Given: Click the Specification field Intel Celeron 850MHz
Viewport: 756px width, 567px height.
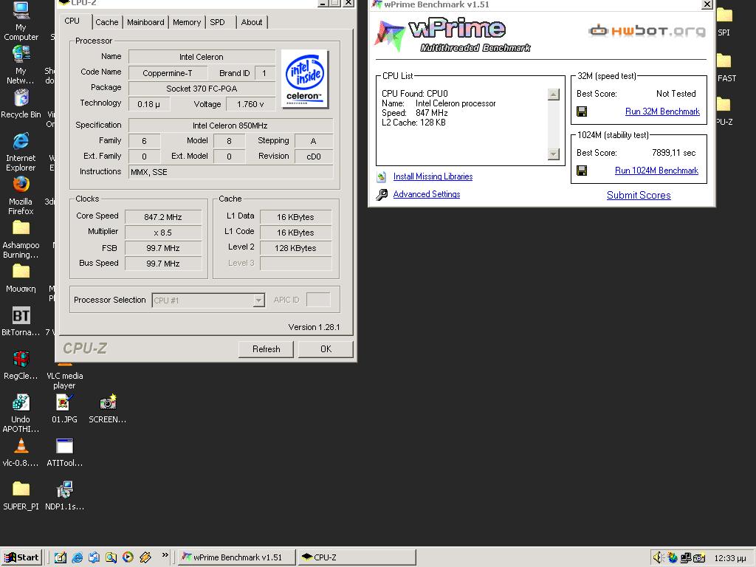Looking at the screenshot, I should click(x=230, y=126).
